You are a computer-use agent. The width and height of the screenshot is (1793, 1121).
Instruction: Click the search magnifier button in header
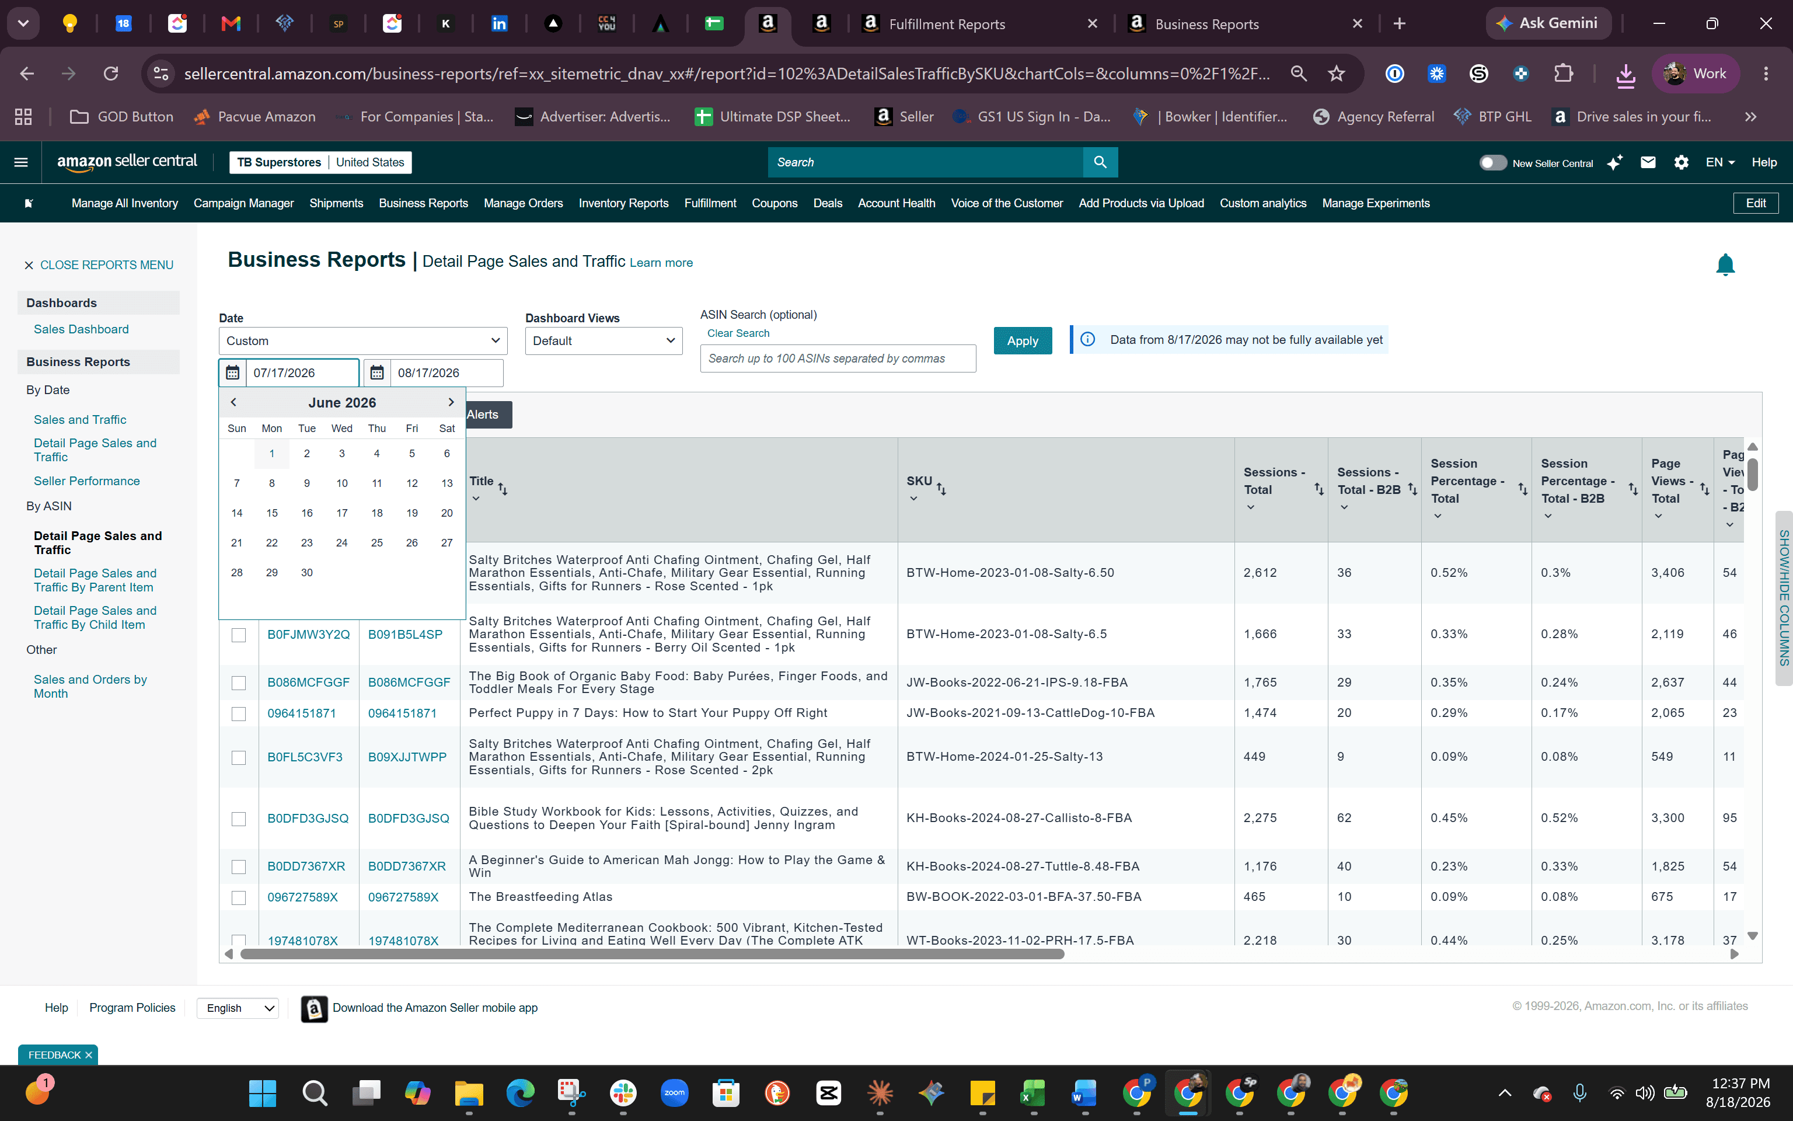pyautogui.click(x=1100, y=162)
